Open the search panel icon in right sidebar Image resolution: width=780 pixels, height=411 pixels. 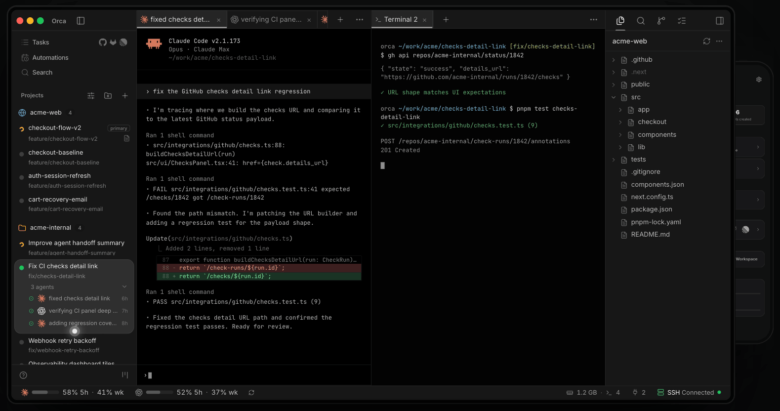(x=641, y=20)
